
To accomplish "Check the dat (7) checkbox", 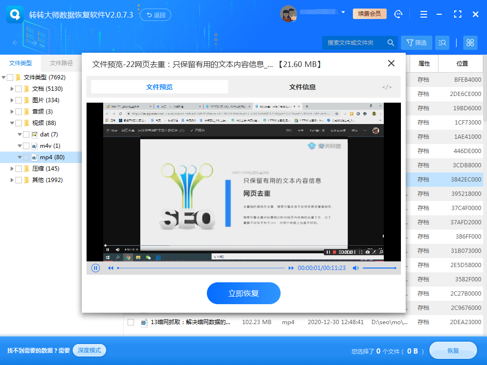I will [26, 134].
